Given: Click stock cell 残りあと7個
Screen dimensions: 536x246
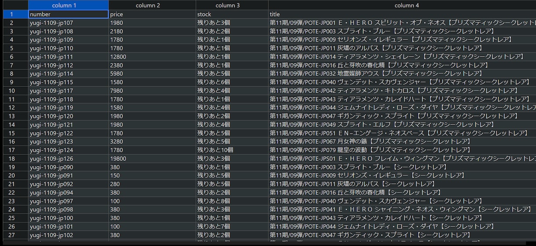Looking at the screenshot, I should (x=232, y=227).
